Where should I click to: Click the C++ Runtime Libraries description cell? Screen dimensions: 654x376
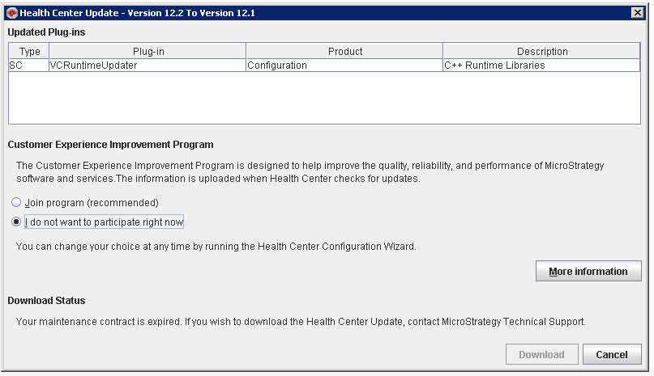(x=541, y=65)
